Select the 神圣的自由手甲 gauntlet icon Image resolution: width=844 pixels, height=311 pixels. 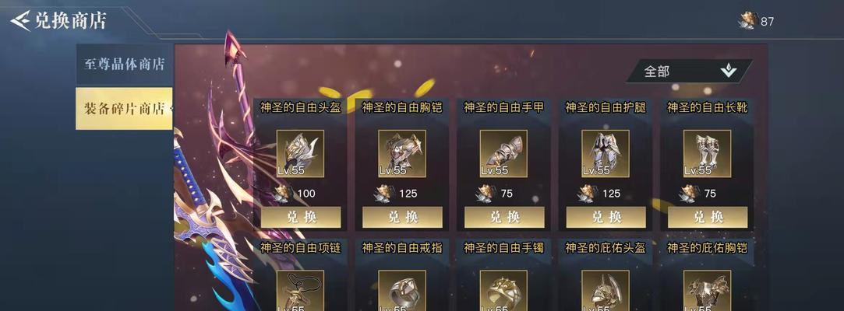pos(503,154)
